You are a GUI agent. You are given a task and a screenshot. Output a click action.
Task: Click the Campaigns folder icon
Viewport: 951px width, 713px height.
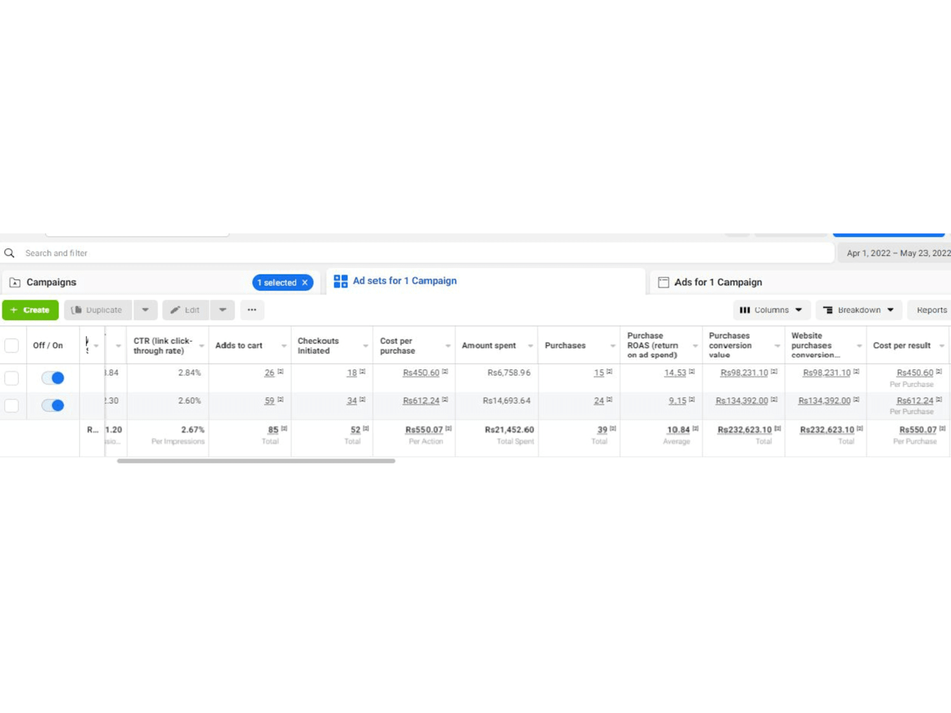point(15,283)
